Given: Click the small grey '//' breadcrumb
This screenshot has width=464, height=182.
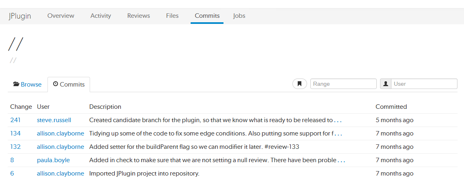Looking at the screenshot, I should tap(13, 61).
